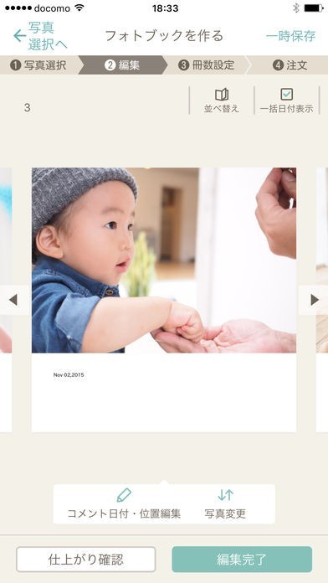Screen dimensions: 328x583
Task: Tap the back arrow to 写真選択へ
Action: click(19, 36)
